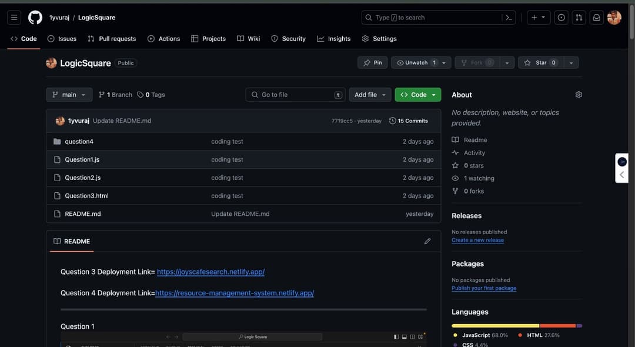The height and width of the screenshot is (347, 635).
Task: View 0 Tags link
Action: coord(151,95)
